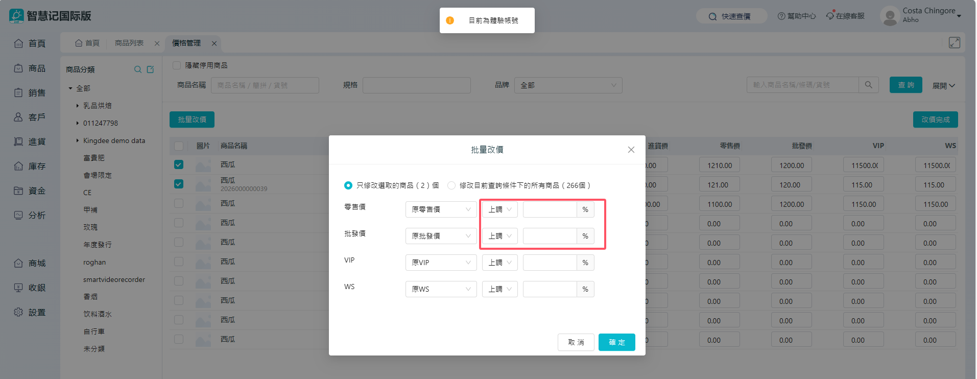977x379 pixels.
Task: Open 庫存 in the left sidebar
Action: (x=30, y=166)
